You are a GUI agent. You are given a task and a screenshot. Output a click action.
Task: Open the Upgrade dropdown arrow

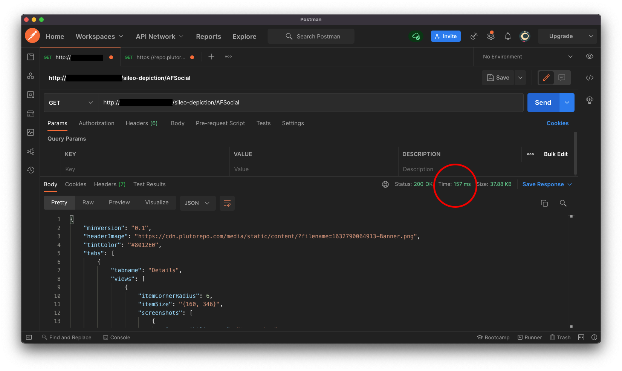pyautogui.click(x=591, y=36)
